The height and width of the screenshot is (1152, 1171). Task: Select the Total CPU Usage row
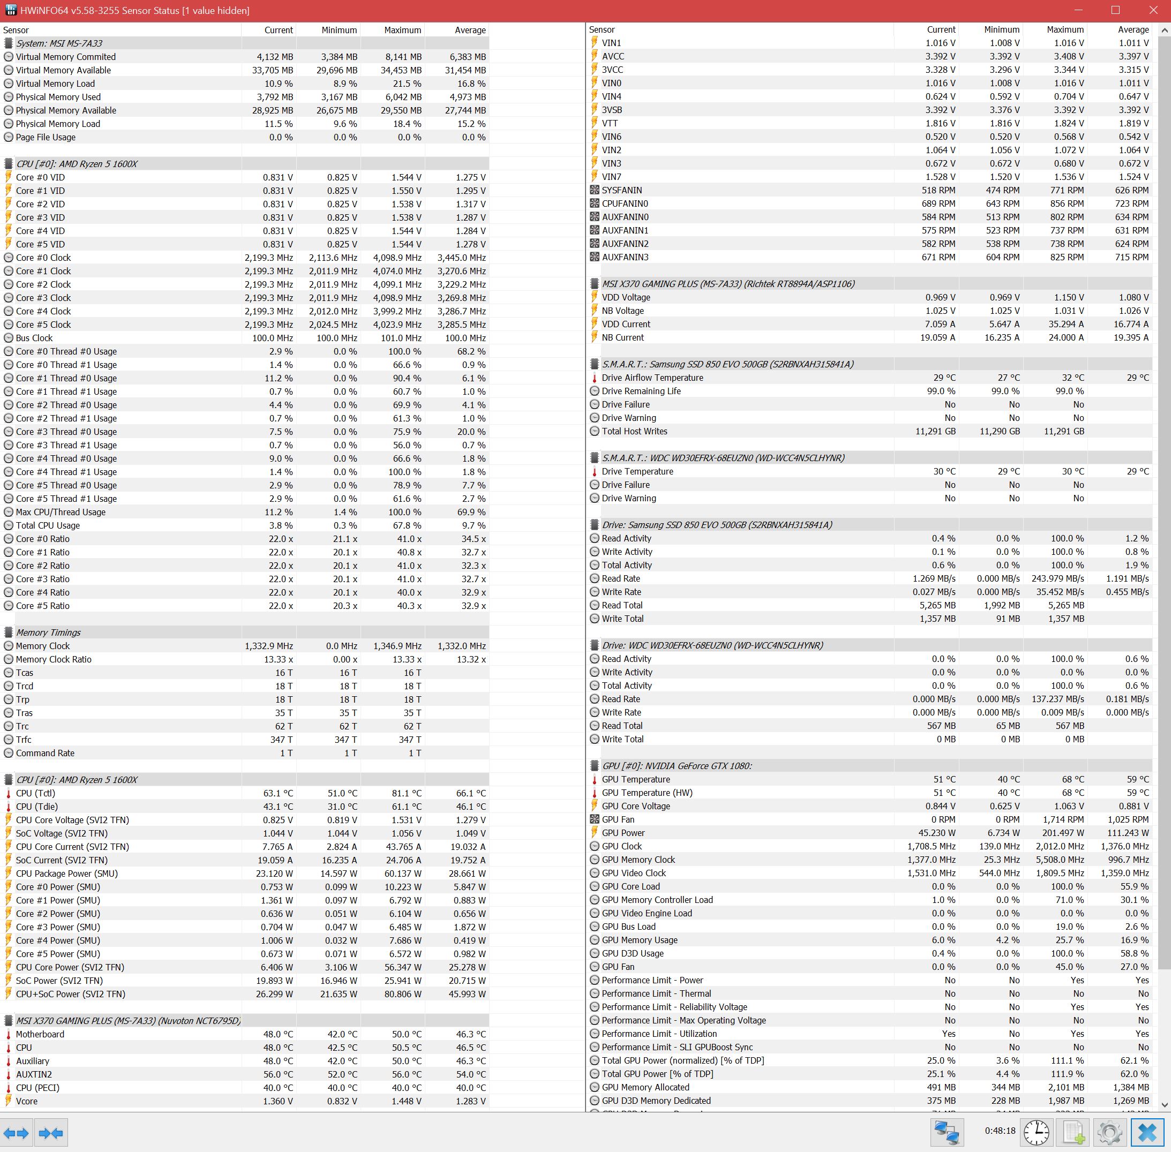48,526
